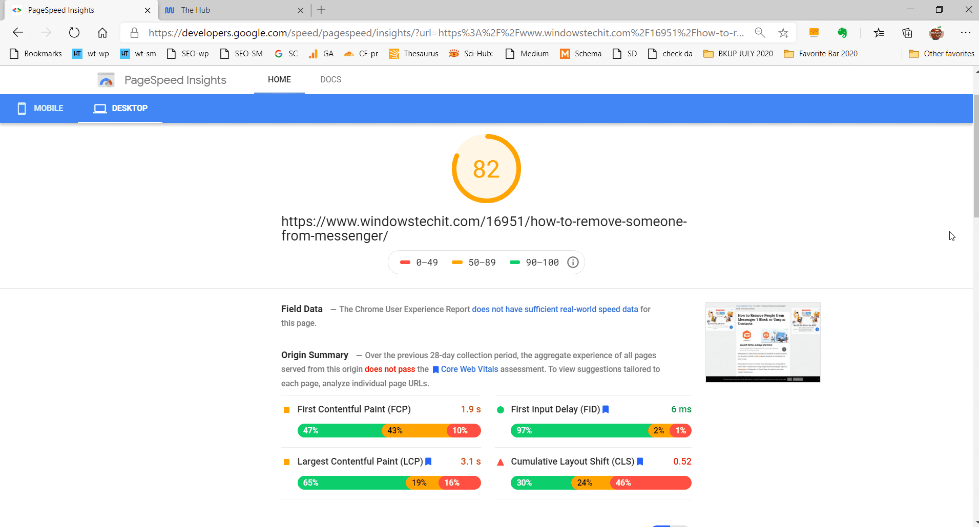The image size is (979, 527).
Task: Click the analyzed windowstechit.com URL text
Action: pyautogui.click(x=484, y=229)
